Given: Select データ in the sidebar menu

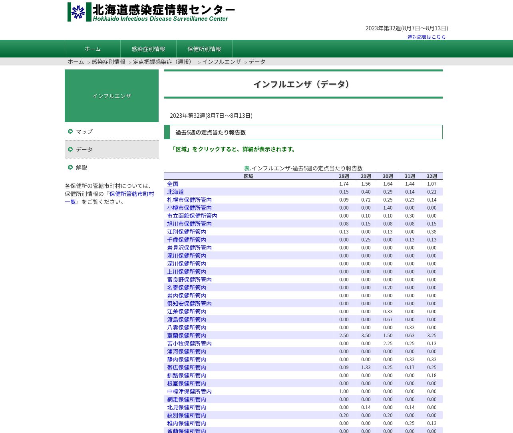Looking at the screenshot, I should pos(111,149).
